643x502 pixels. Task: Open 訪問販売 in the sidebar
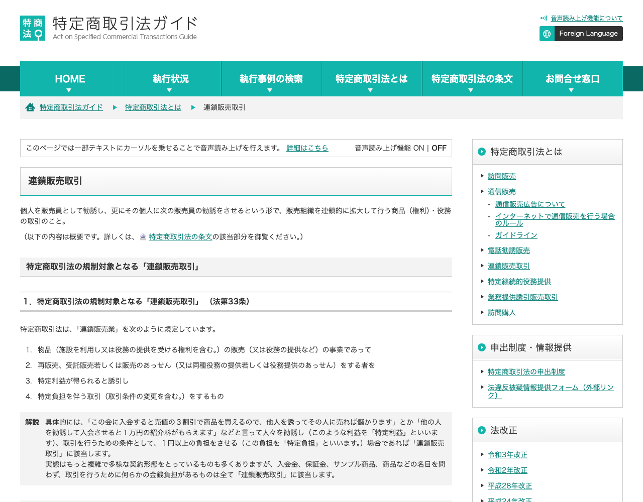[502, 176]
